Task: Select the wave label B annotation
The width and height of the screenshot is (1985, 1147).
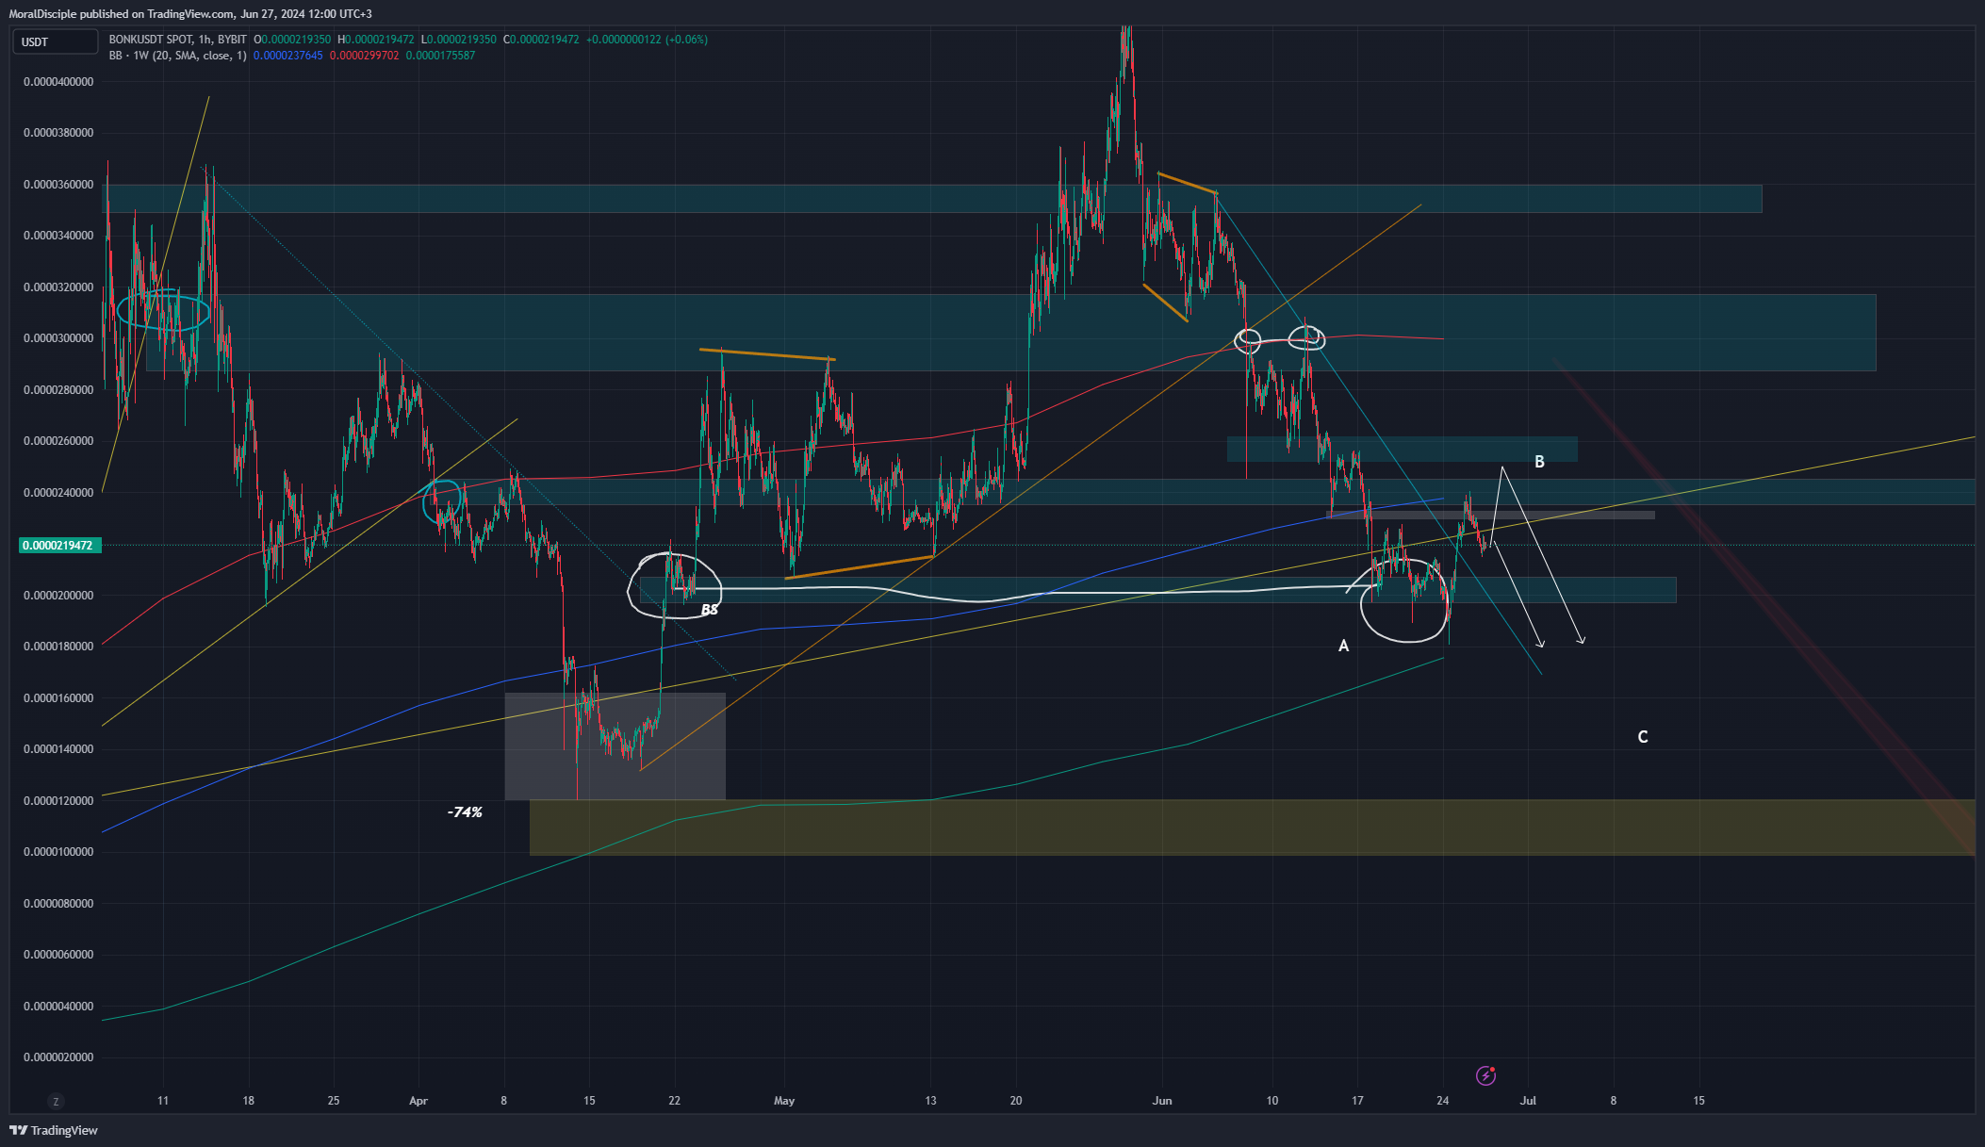Action: 1539,462
